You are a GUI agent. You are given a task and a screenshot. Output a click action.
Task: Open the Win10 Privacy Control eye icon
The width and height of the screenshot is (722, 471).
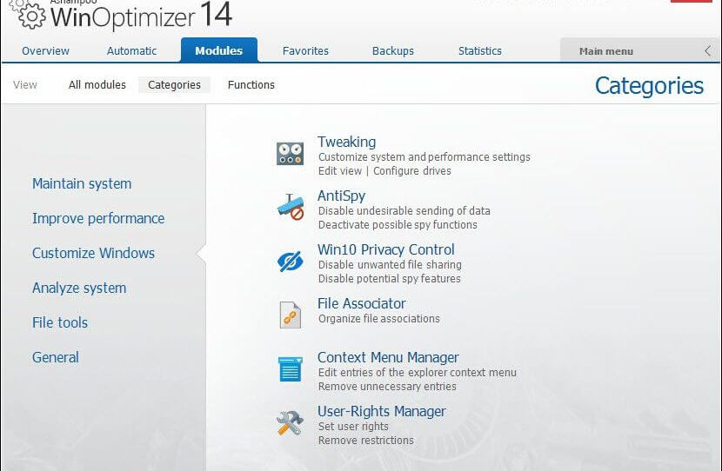click(290, 262)
